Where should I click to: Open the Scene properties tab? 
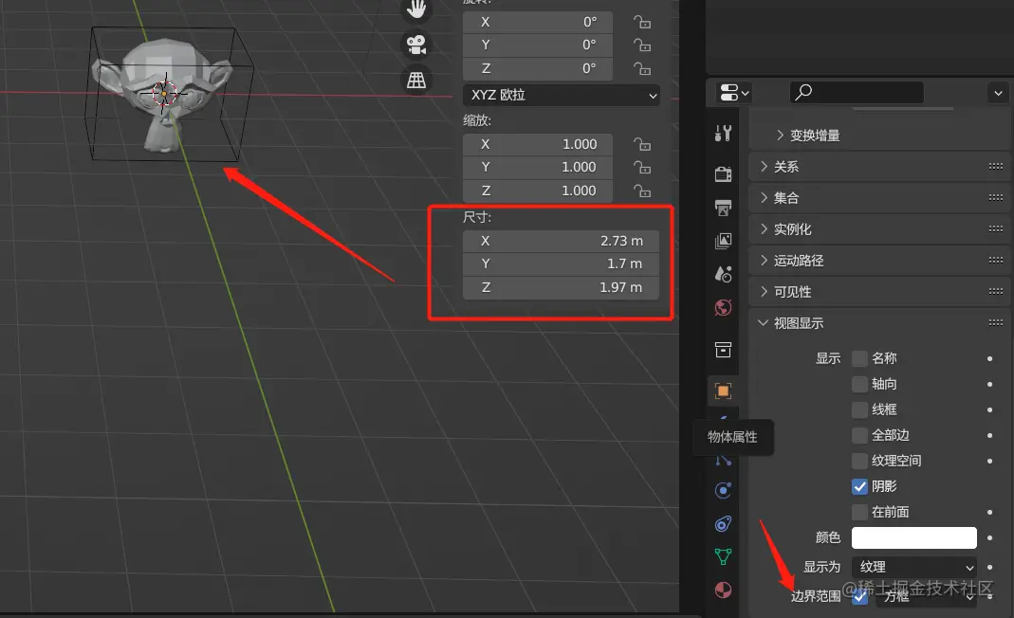723,274
